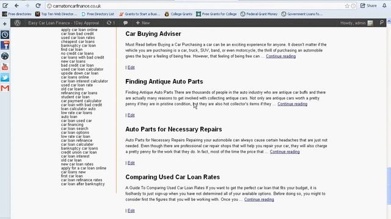The width and height of the screenshot is (391, 219).
Task: Click New in WordPress admin bar
Action: click(x=142, y=23)
